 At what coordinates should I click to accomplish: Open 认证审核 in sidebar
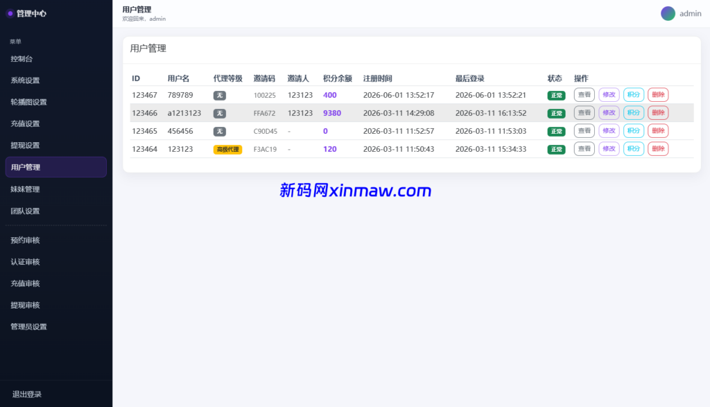tap(56, 261)
